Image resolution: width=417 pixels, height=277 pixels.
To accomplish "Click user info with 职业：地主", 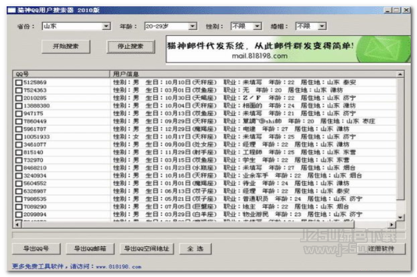I will 231,207.
